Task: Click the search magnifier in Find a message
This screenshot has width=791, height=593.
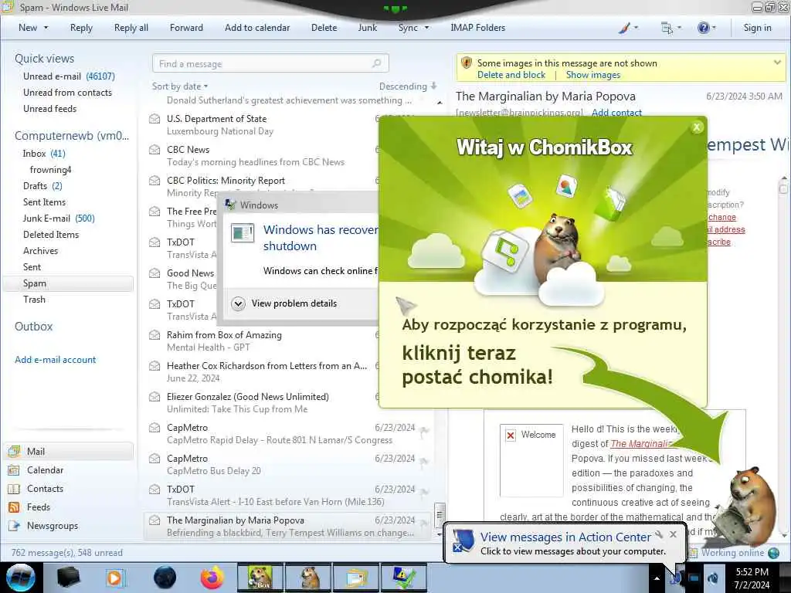Action: click(x=376, y=63)
